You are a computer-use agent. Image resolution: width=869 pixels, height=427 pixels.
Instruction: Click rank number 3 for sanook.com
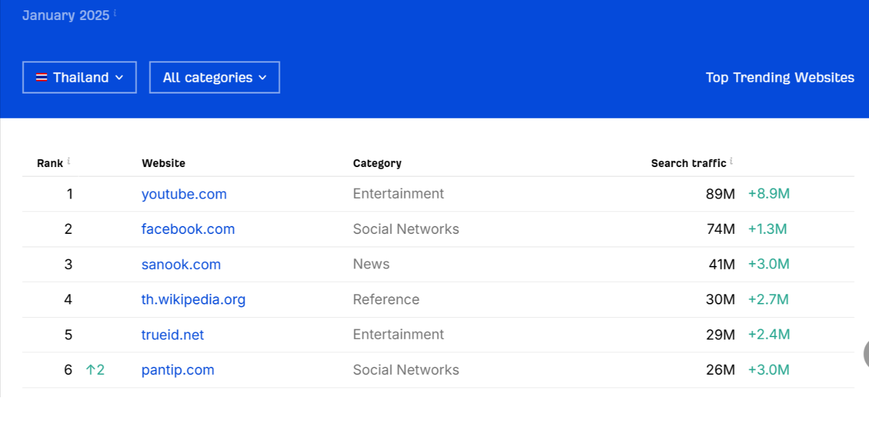click(x=68, y=264)
